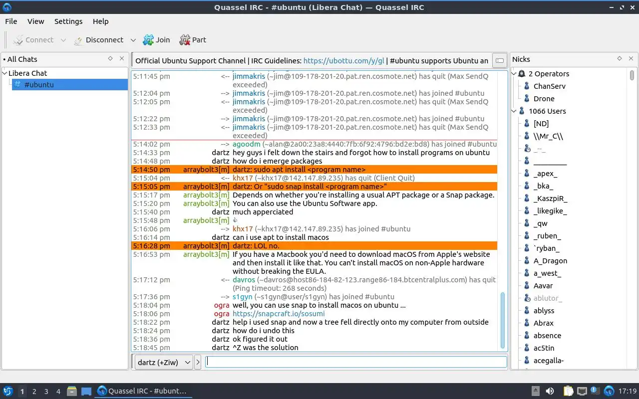639x399 pixels.
Task: Select A_Dragon in the nick list
Action: pos(550,261)
